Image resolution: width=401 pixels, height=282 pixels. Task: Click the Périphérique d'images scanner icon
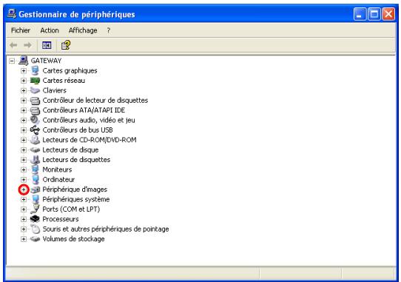click(35, 189)
